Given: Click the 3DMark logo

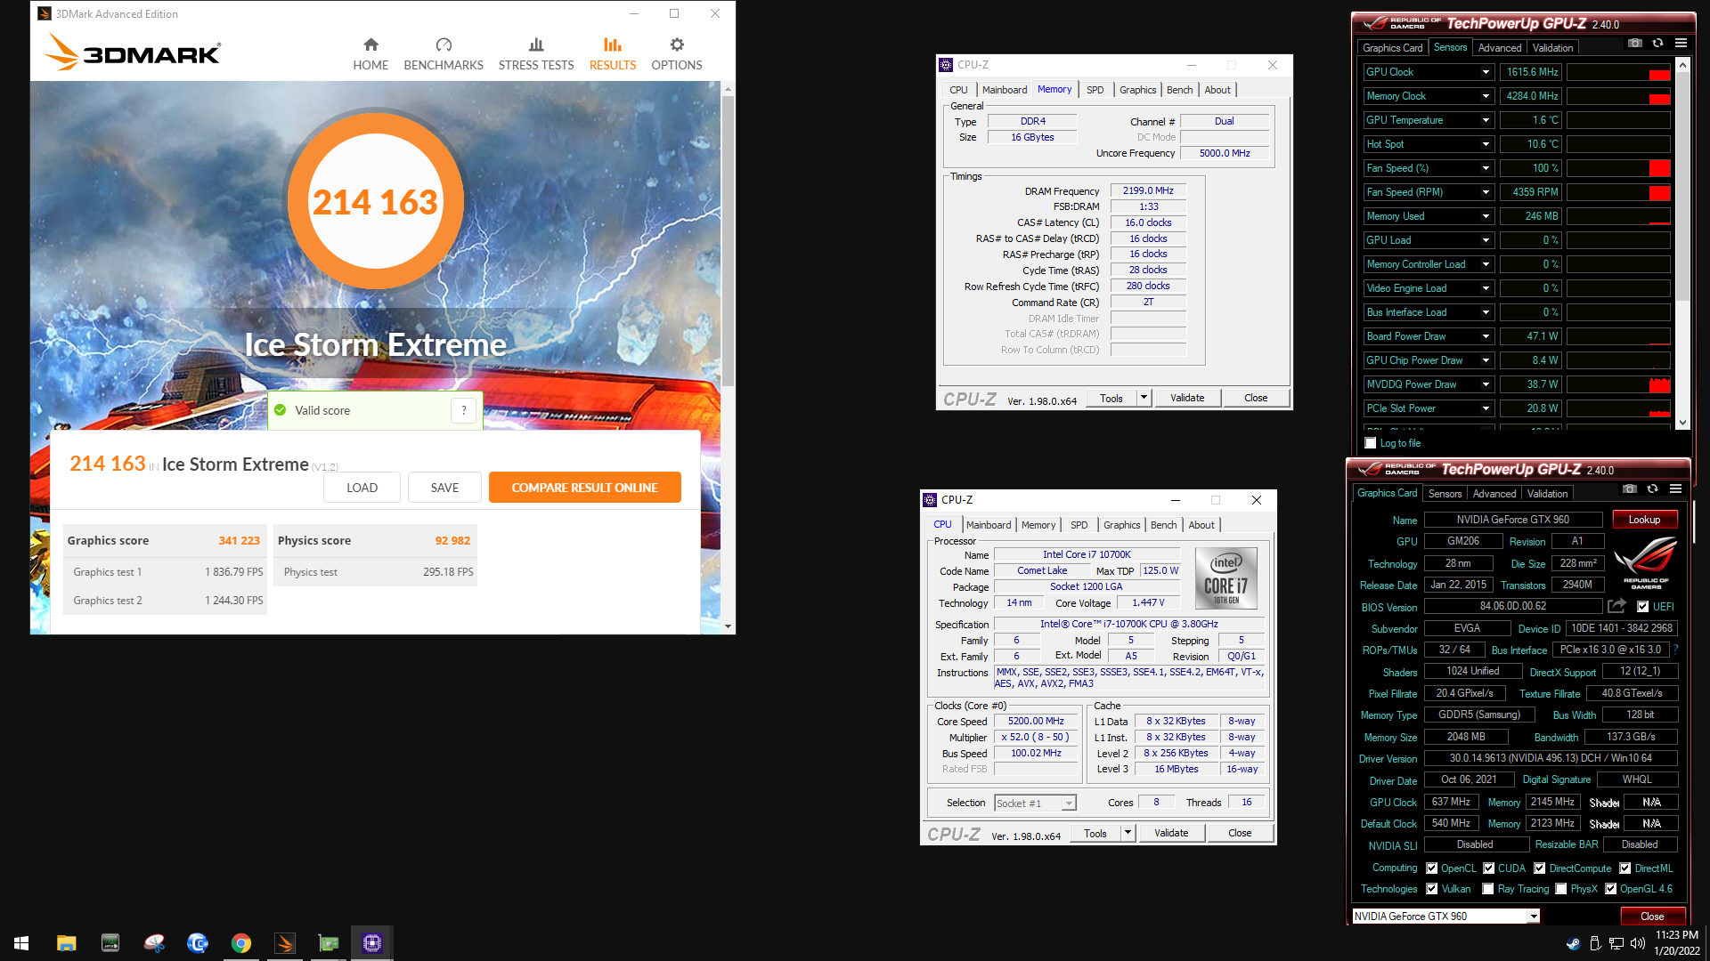Looking at the screenshot, I should click(133, 52).
